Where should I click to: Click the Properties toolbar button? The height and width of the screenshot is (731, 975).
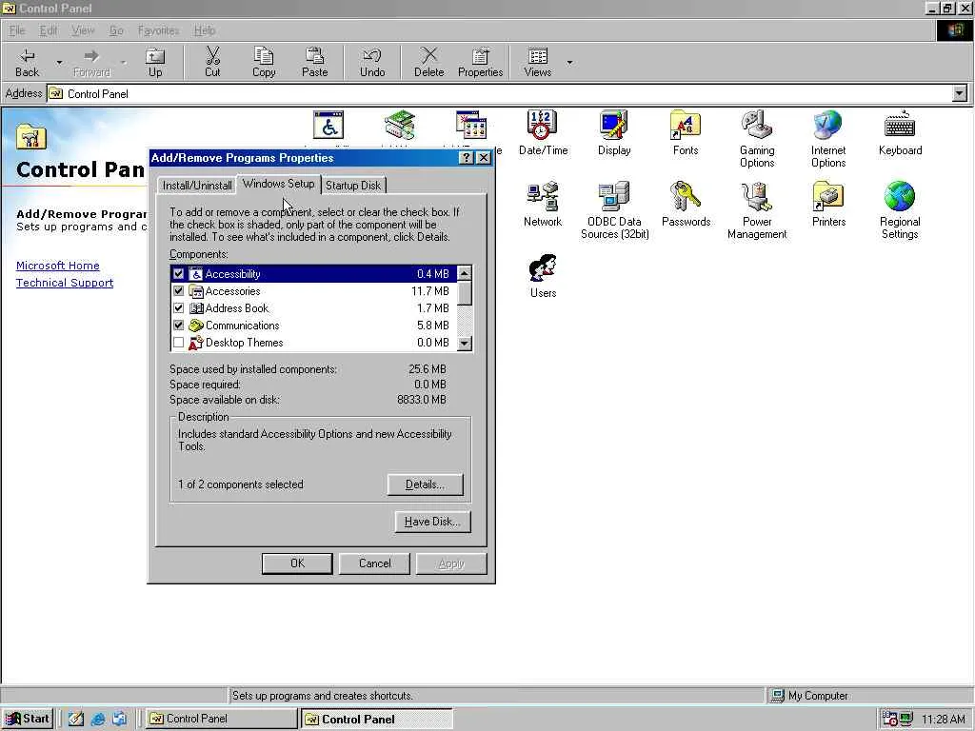click(480, 63)
